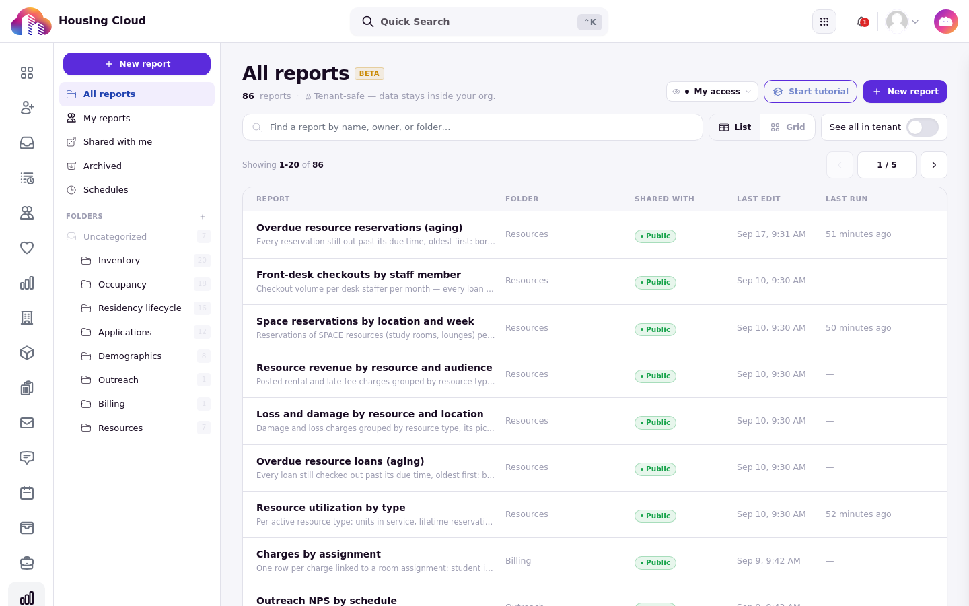
Task: Open the apps grid launcher in header
Action: click(824, 22)
